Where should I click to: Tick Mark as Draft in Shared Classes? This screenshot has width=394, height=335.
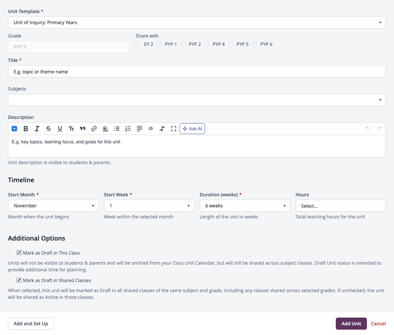pos(11,280)
